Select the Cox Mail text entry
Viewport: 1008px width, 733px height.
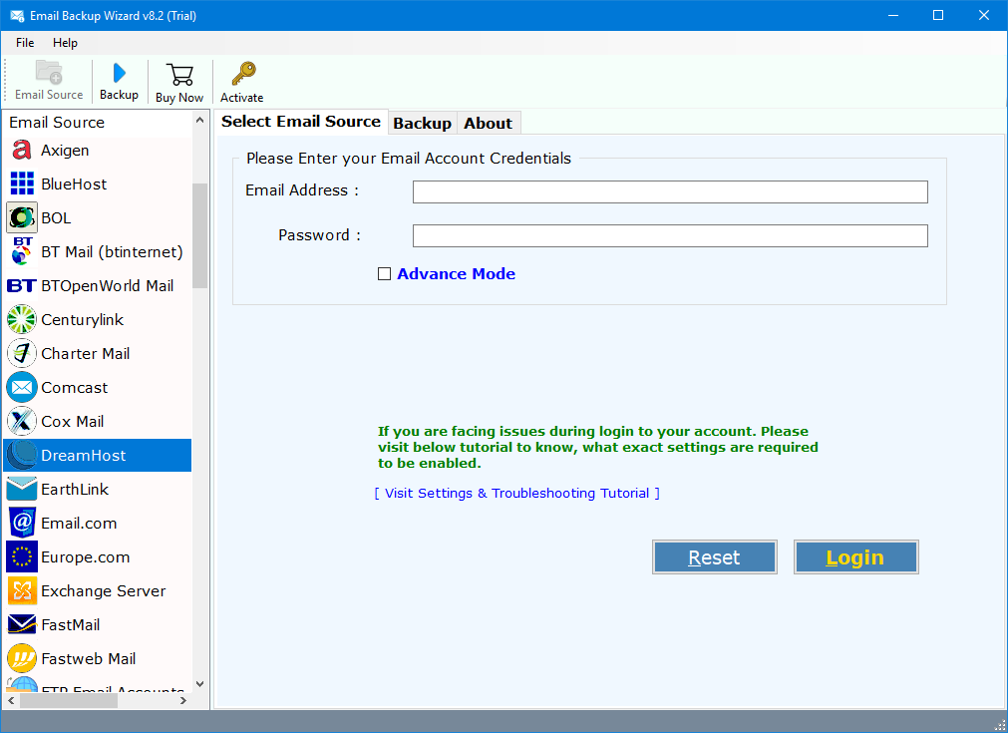click(73, 421)
